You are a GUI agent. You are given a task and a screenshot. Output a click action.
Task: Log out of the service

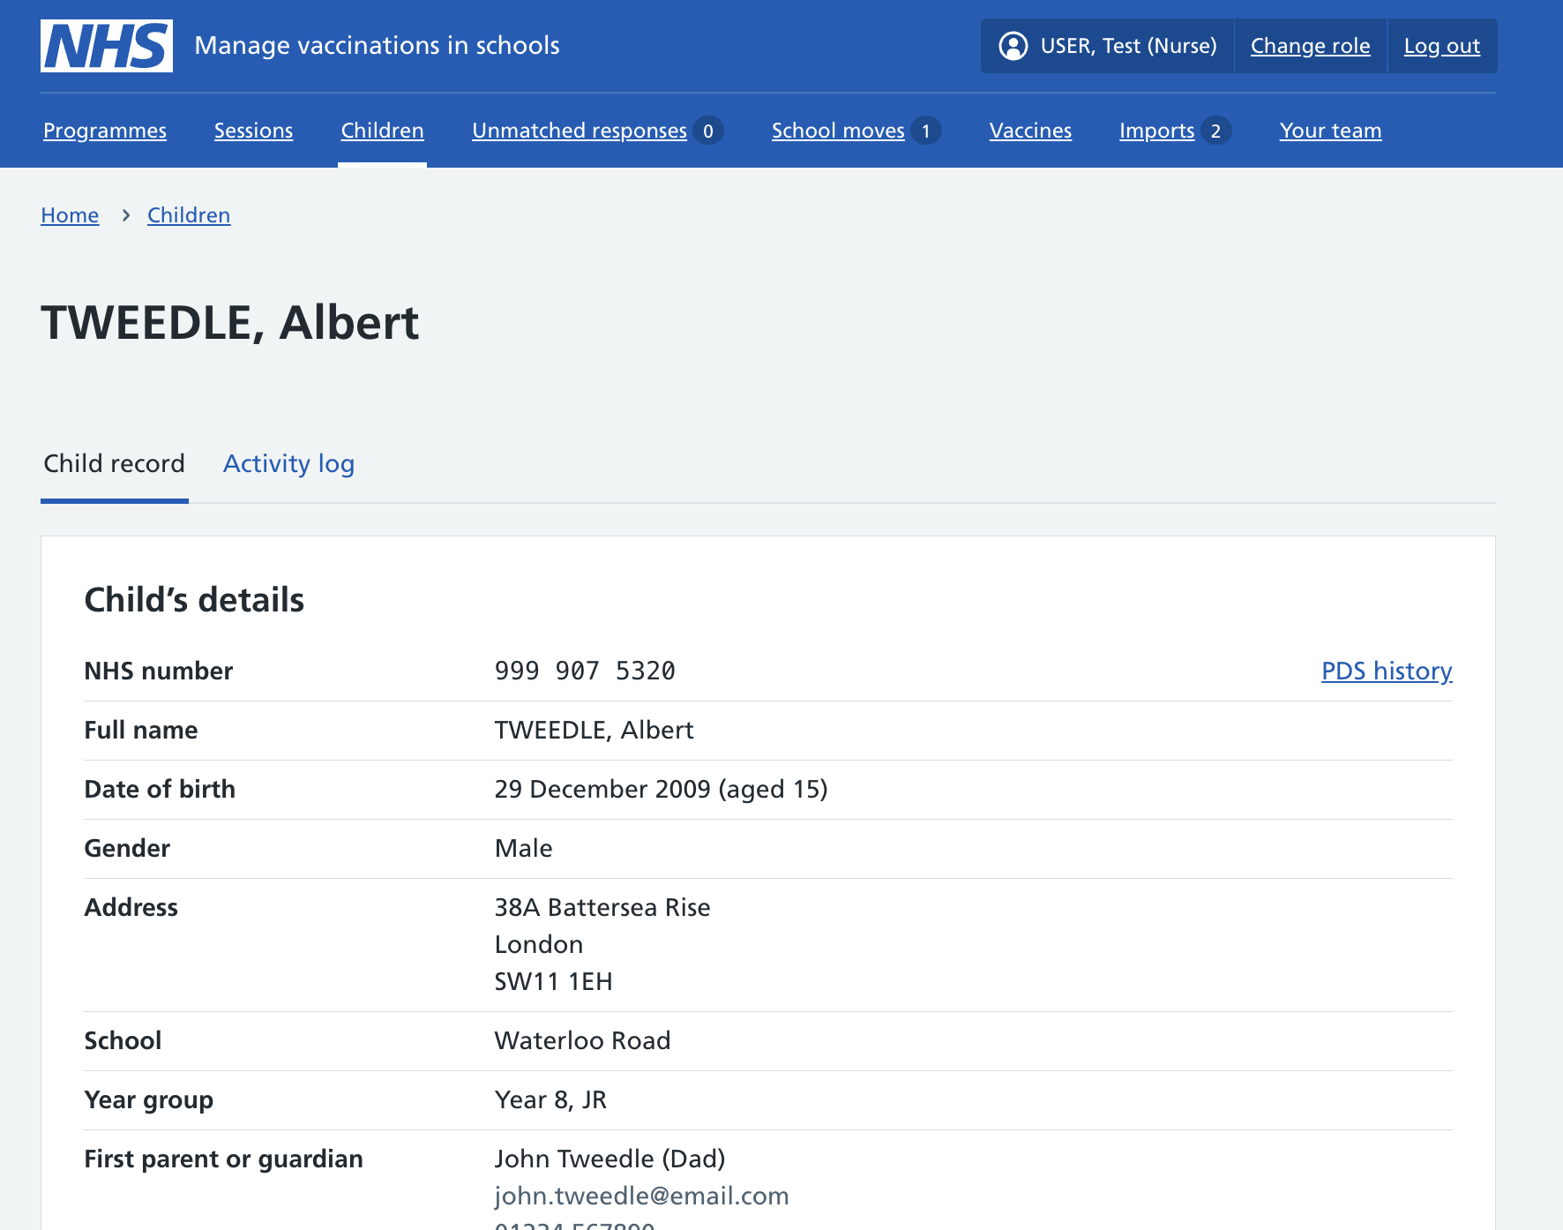click(x=1441, y=46)
